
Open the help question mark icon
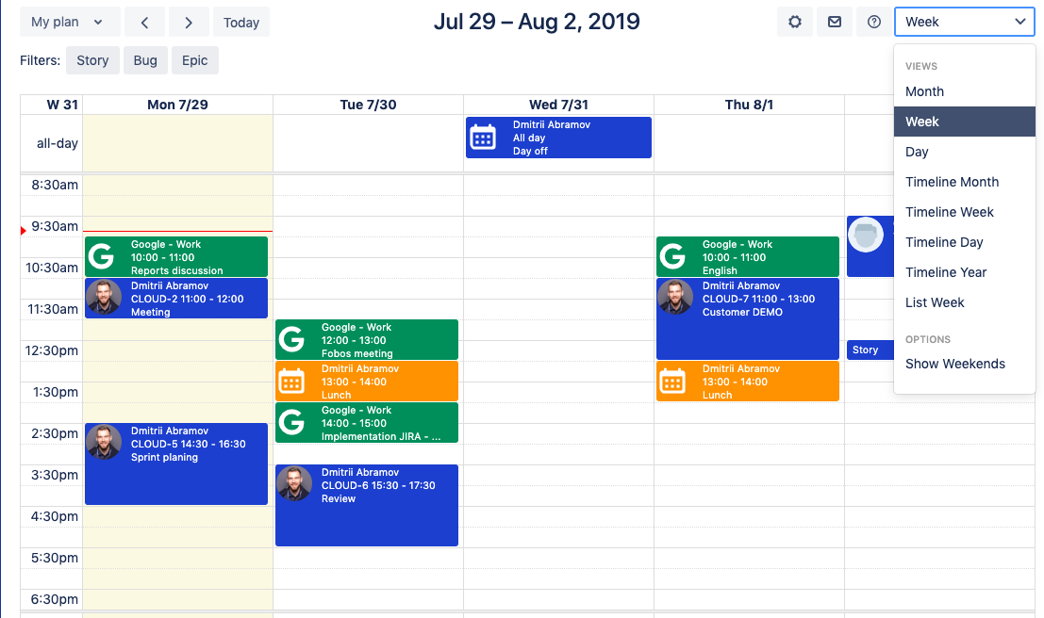874,22
